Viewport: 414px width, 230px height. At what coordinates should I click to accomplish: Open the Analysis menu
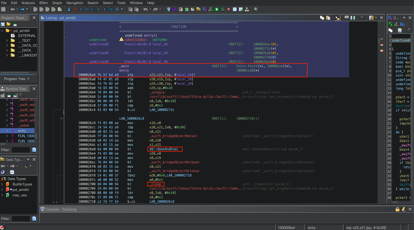[x=28, y=3]
